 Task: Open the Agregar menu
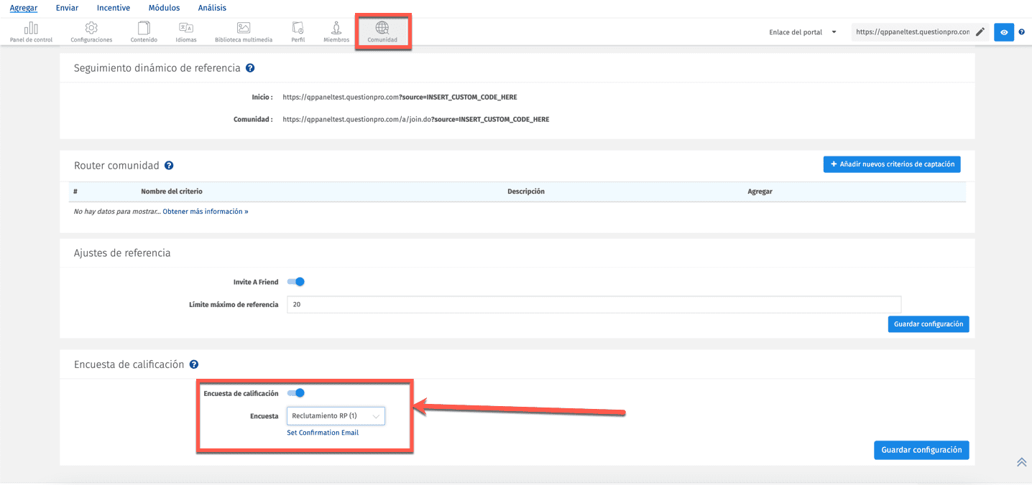pos(24,8)
